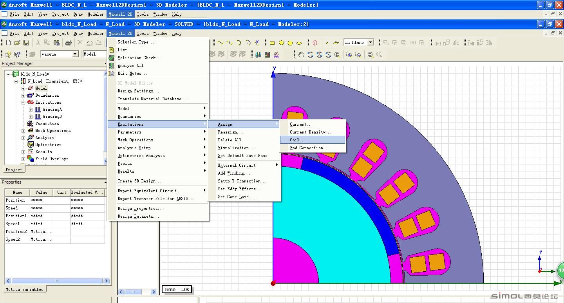Image resolution: width=564 pixels, height=303 pixels.
Task: Open the In Plane movement mode dropdown
Action: [x=370, y=42]
